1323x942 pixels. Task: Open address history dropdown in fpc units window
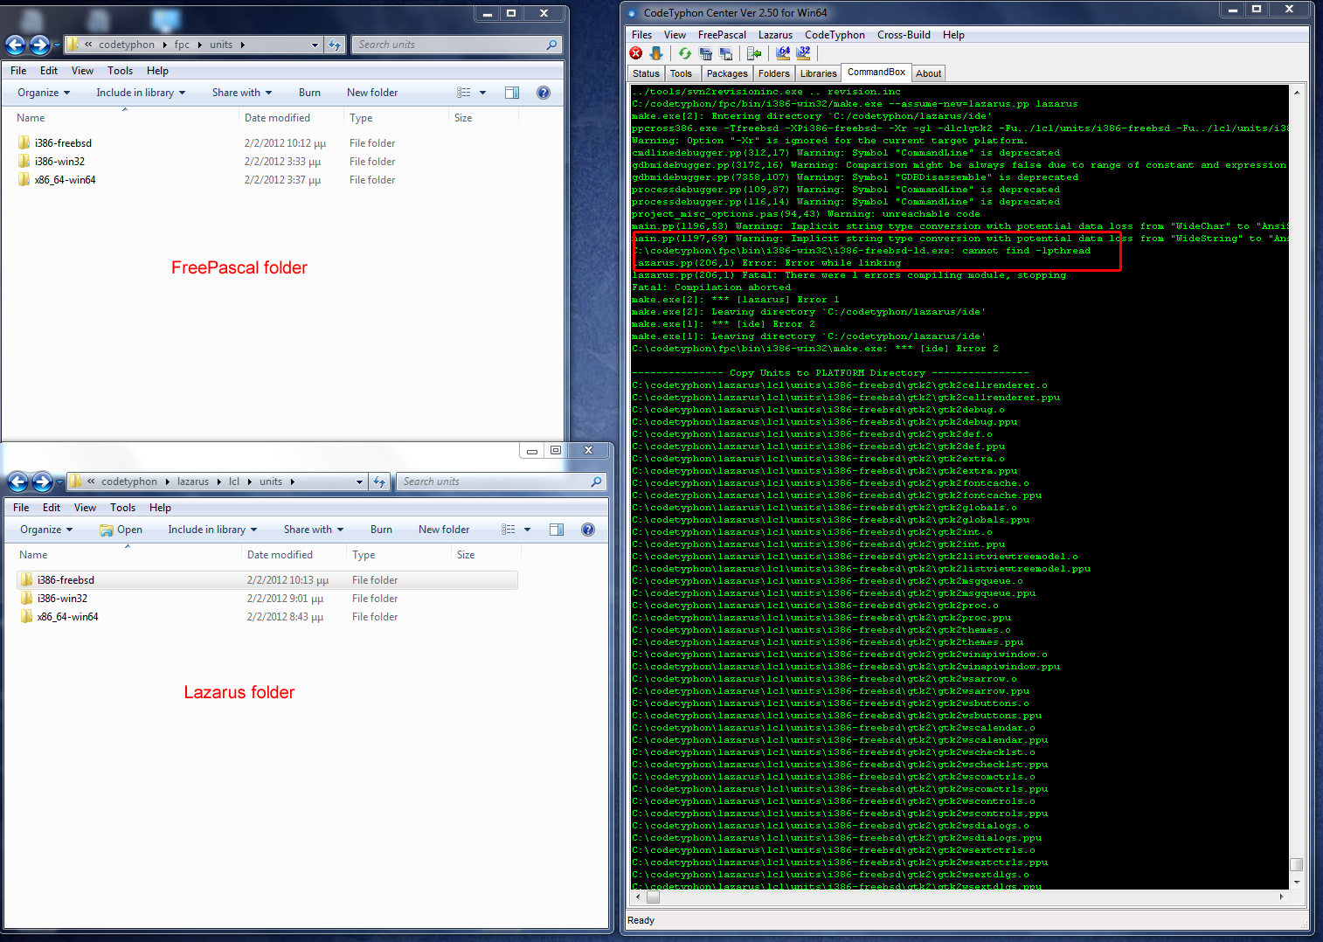(x=315, y=45)
